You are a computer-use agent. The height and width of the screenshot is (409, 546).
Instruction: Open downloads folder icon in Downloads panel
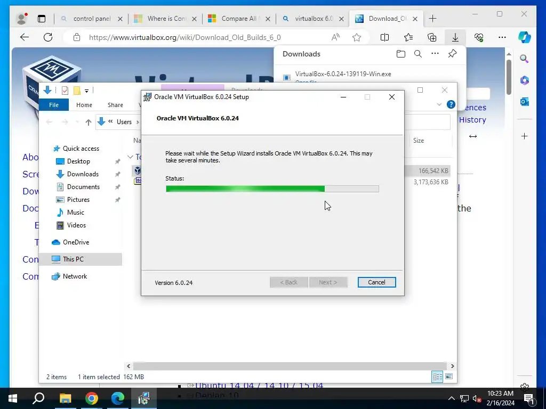[401, 54]
